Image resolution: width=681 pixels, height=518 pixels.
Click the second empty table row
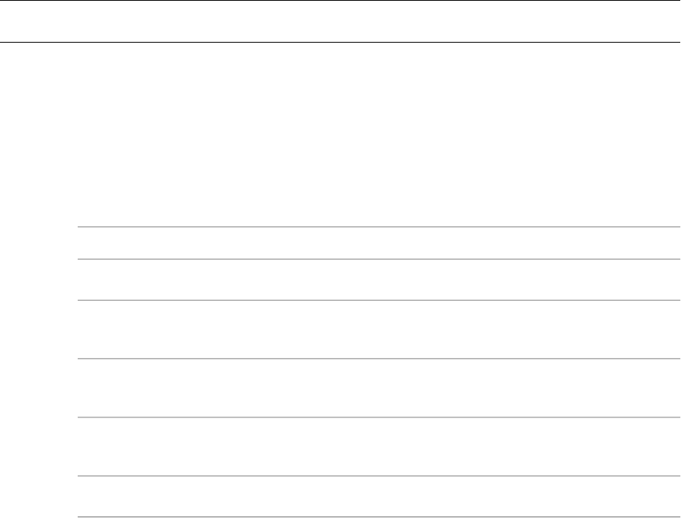[x=379, y=280]
